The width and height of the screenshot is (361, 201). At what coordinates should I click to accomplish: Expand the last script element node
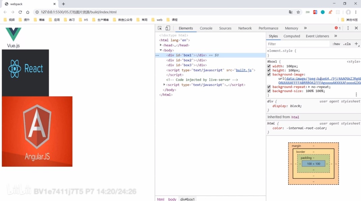pyautogui.click(x=164, y=85)
